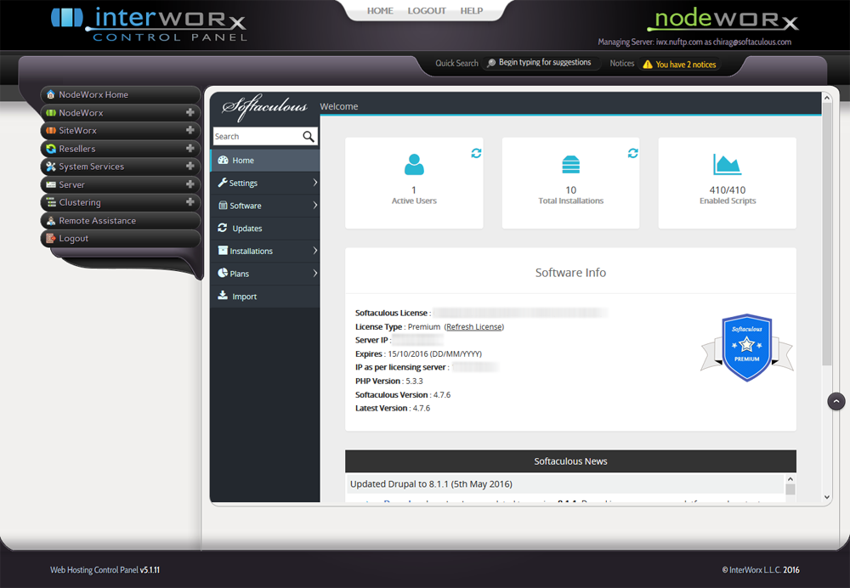Expand the Software submenu chevron
Viewport: 850px width, 588px height.
pyautogui.click(x=315, y=206)
